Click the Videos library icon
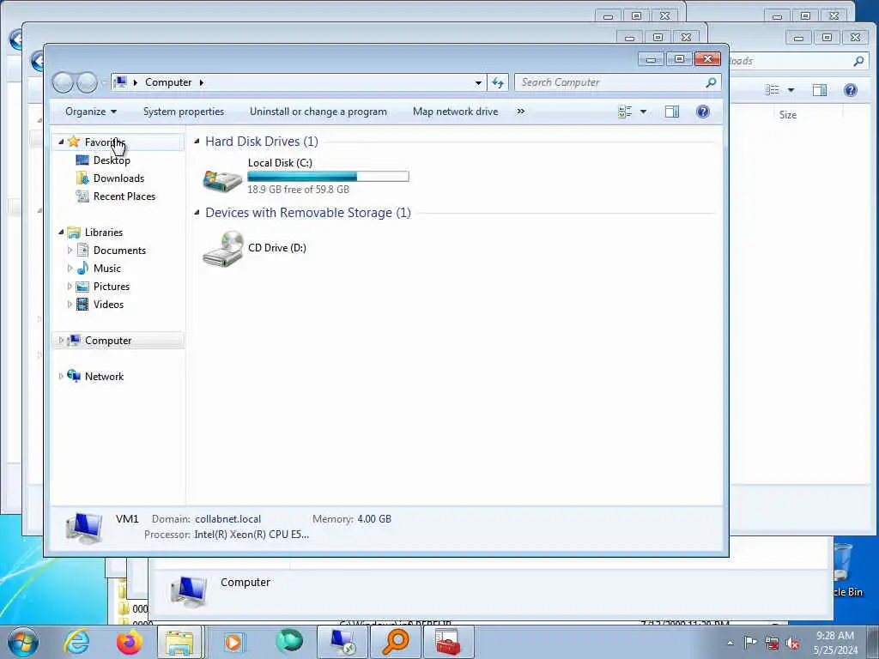Screen dimensions: 879x659 click(82, 305)
